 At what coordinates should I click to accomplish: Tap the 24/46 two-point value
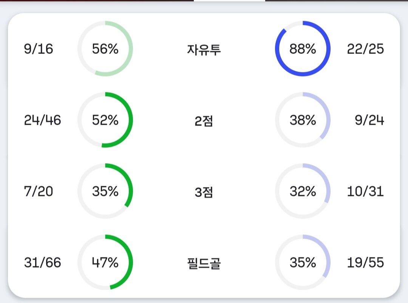[x=42, y=120]
